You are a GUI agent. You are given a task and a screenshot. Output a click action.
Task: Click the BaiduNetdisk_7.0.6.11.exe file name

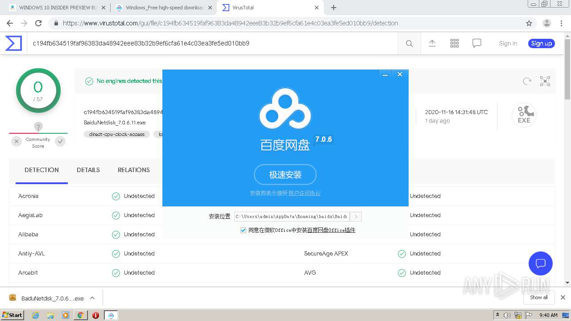(x=115, y=123)
